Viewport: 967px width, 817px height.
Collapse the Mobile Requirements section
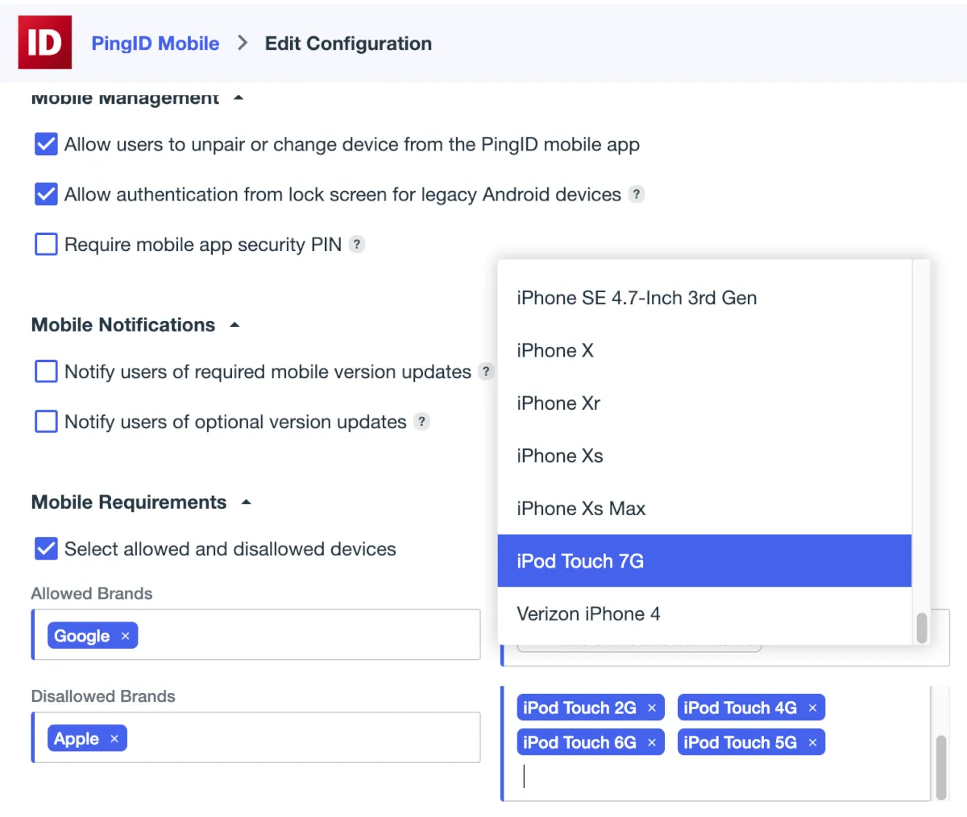pos(246,502)
